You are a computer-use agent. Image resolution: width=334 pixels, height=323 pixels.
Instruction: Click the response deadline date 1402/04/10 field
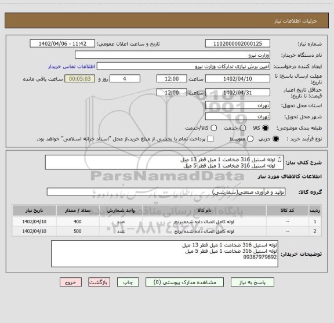(238, 79)
